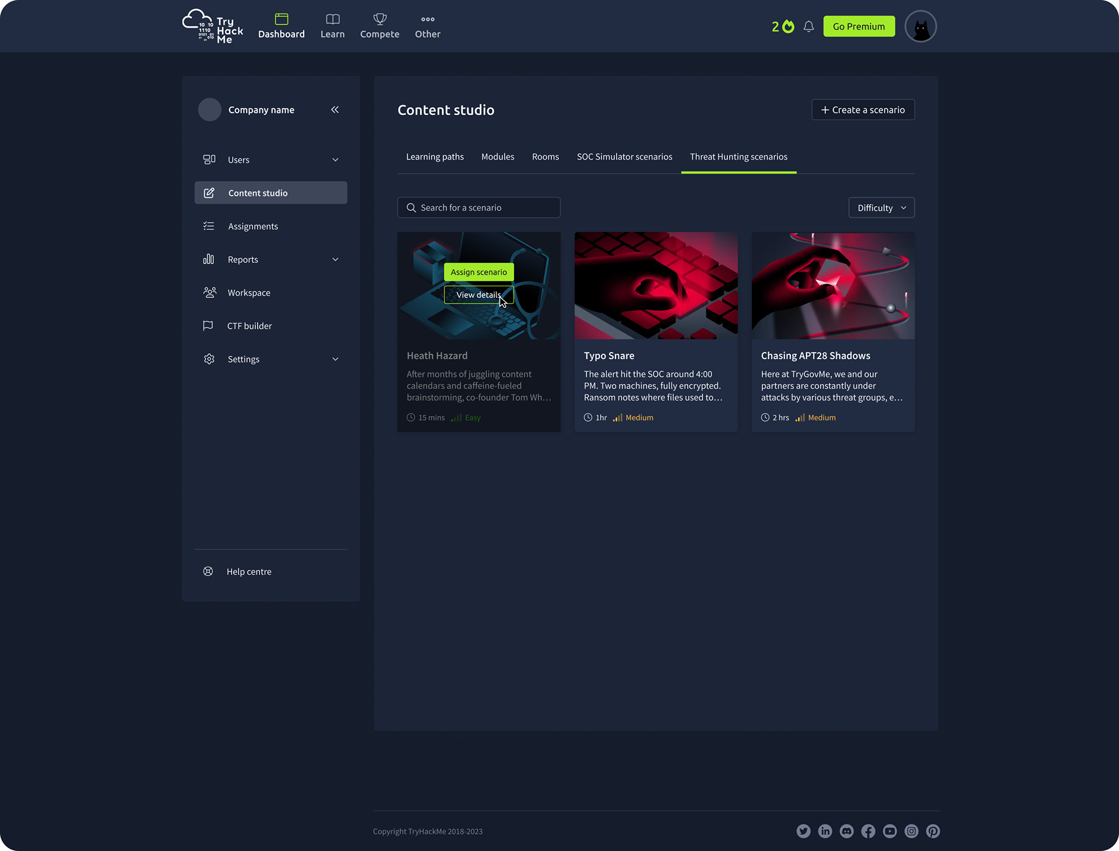Click the streak flame icon

tap(788, 26)
